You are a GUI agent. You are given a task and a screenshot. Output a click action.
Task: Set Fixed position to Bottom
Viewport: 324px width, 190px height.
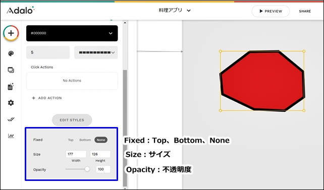tap(85, 140)
